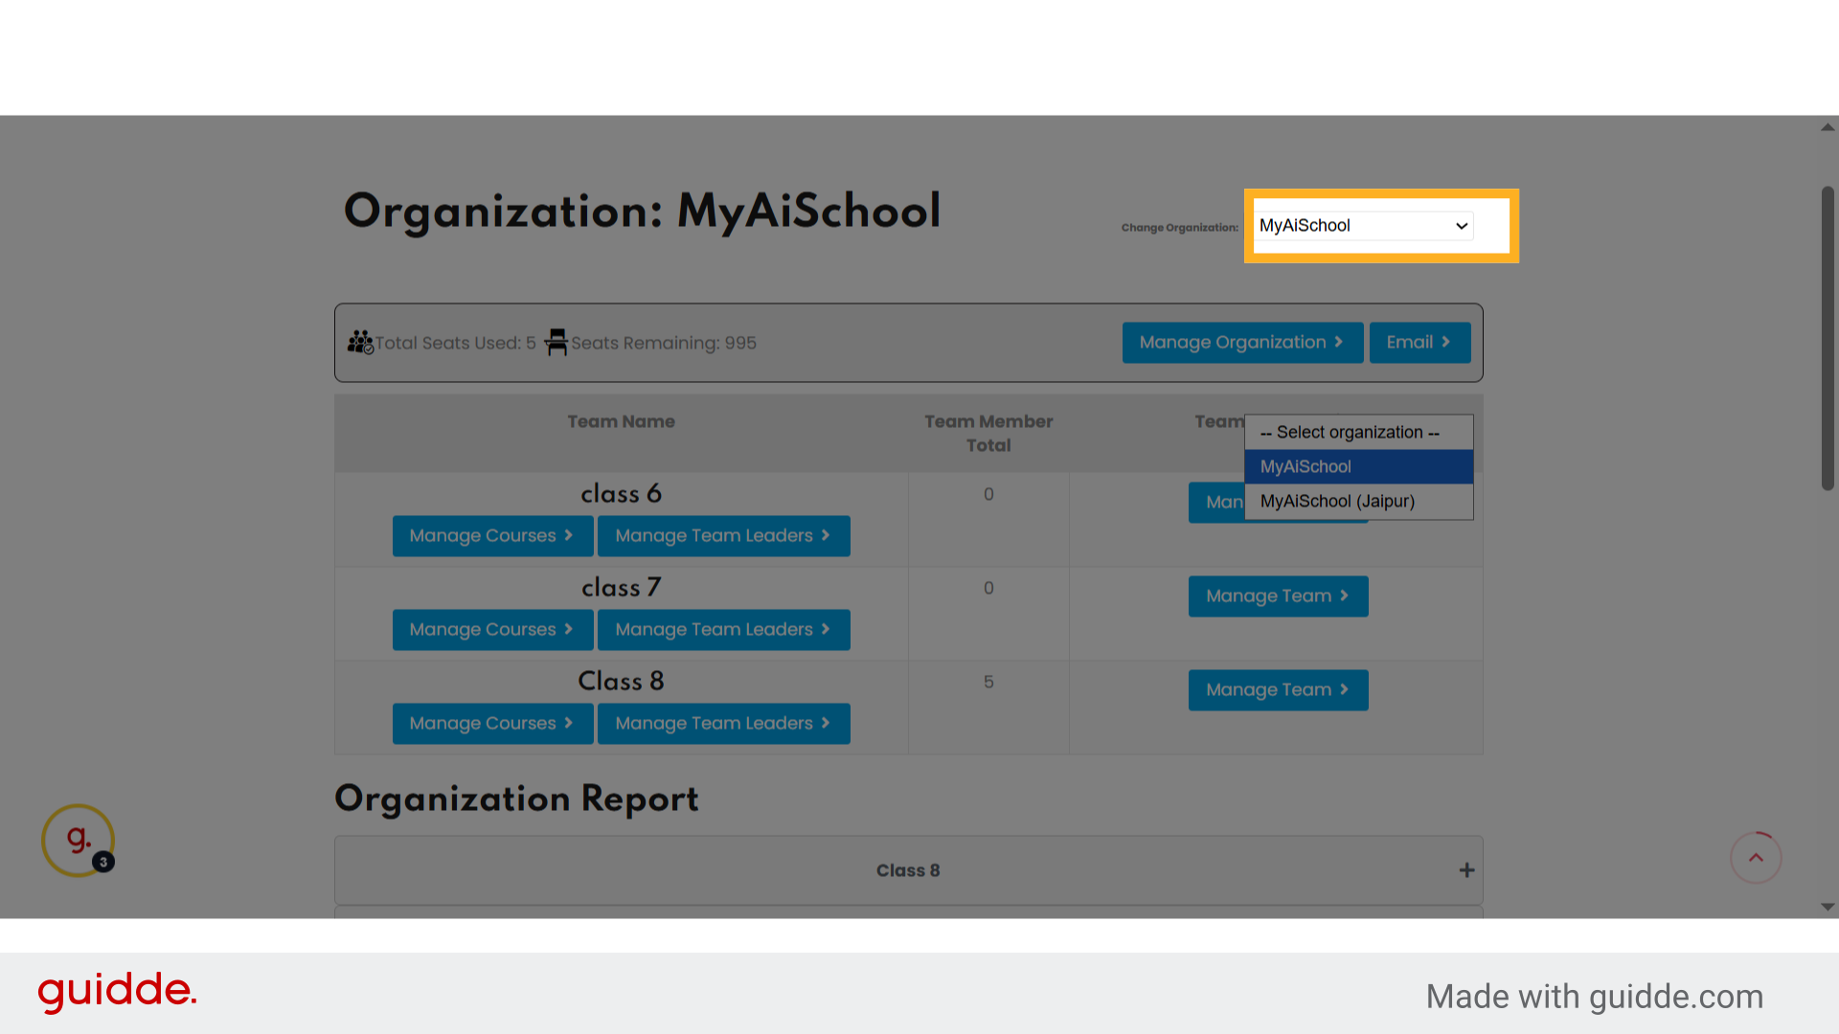Select MyAiSchool (Jaipur) from the organization list
This screenshot has height=1034, width=1839.
click(1336, 501)
